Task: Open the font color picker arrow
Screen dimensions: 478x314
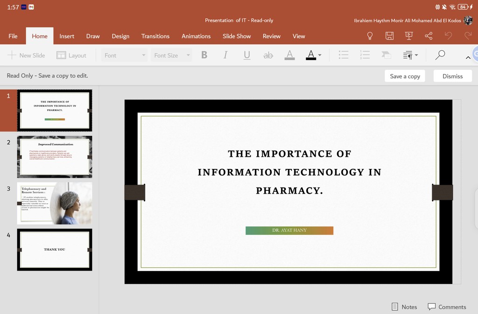Action: (320, 55)
